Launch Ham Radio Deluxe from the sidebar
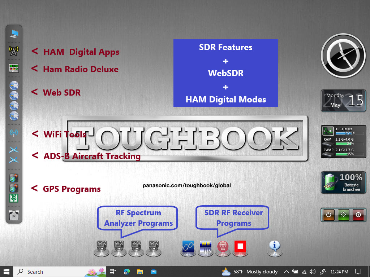The height and width of the screenshot is (277, 370). click(13, 68)
